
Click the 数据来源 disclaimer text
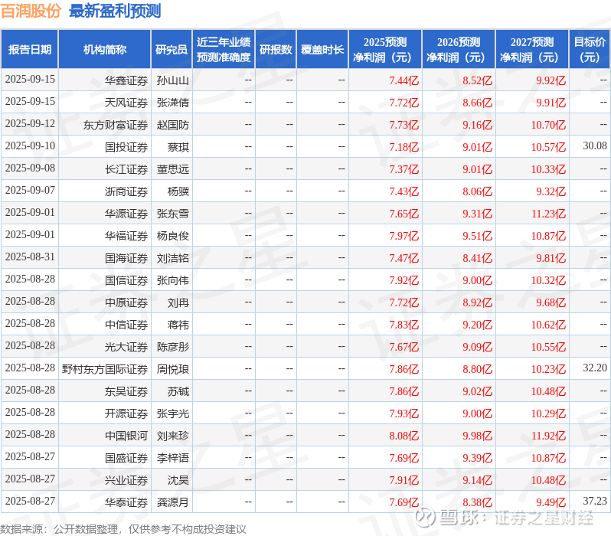123,529
